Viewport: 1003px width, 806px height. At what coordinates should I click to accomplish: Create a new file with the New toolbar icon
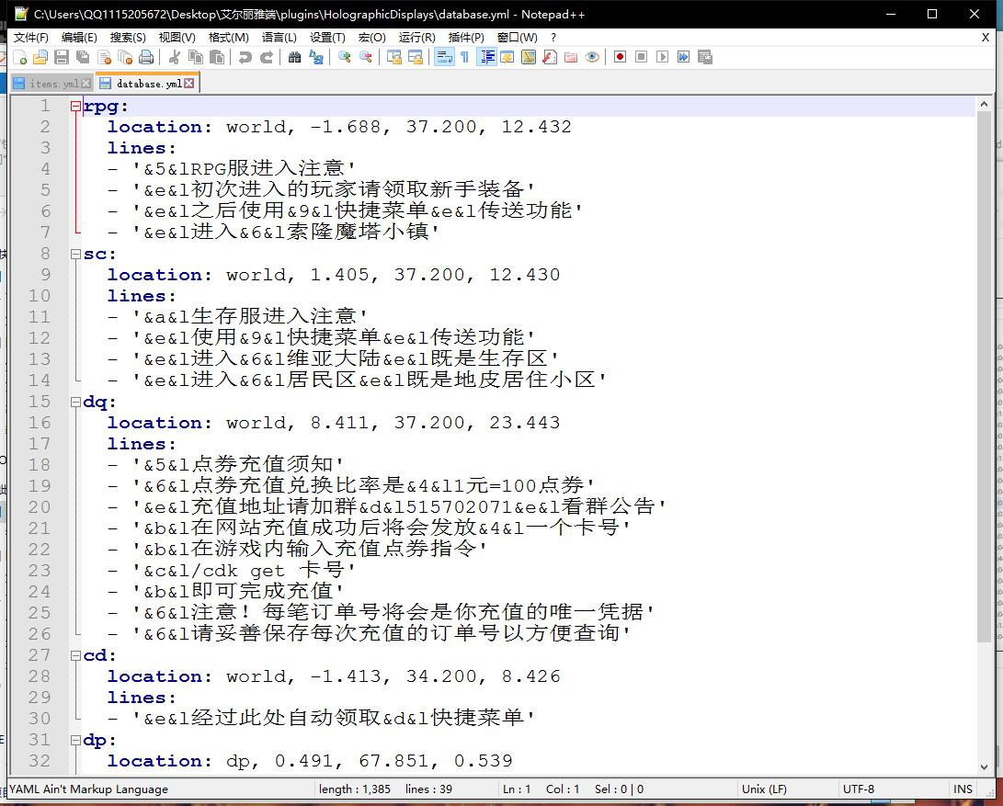20,58
